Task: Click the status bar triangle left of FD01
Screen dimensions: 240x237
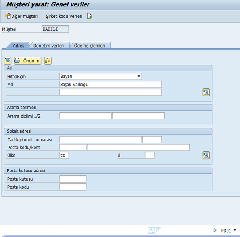Action: (x=215, y=230)
